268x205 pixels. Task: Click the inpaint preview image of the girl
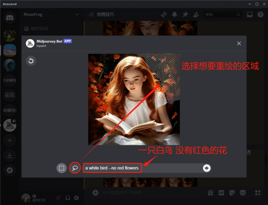pyautogui.click(x=134, y=100)
